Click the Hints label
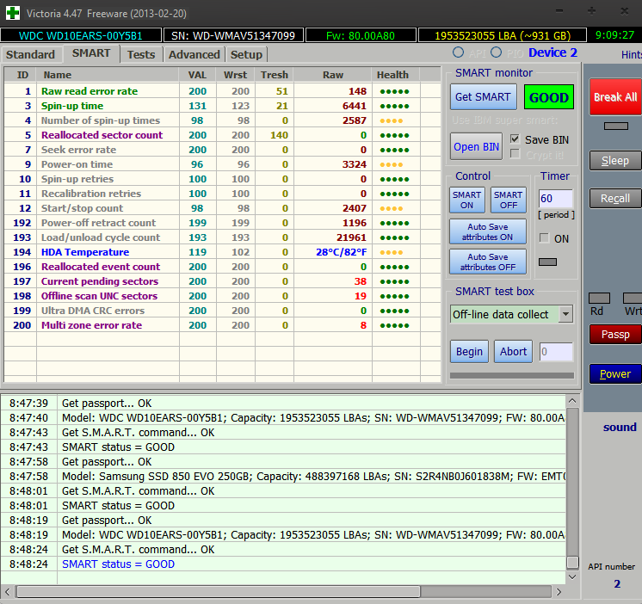The width and height of the screenshot is (642, 604). coord(632,54)
